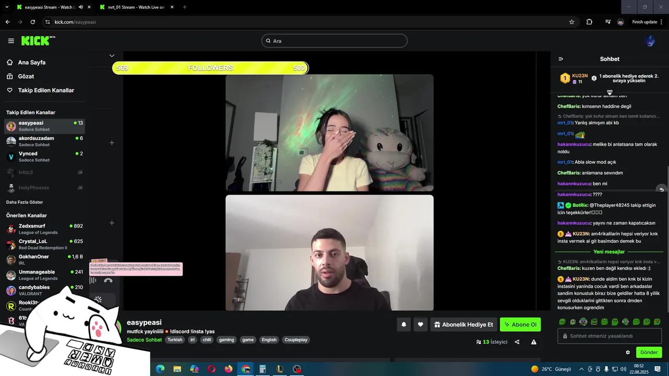Open akordsuzadam channel in sidebar
The image size is (669, 376).
[44, 141]
